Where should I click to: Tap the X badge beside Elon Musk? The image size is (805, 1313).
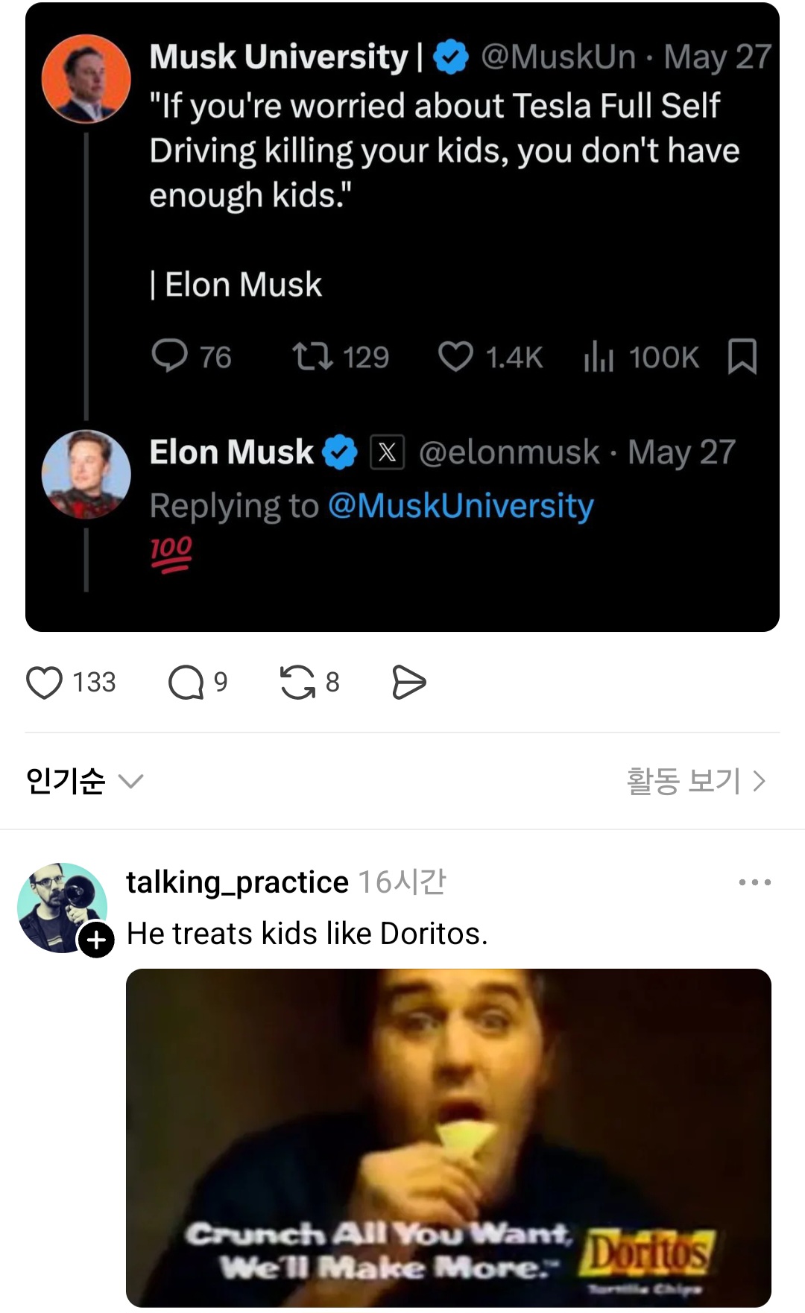(x=388, y=452)
